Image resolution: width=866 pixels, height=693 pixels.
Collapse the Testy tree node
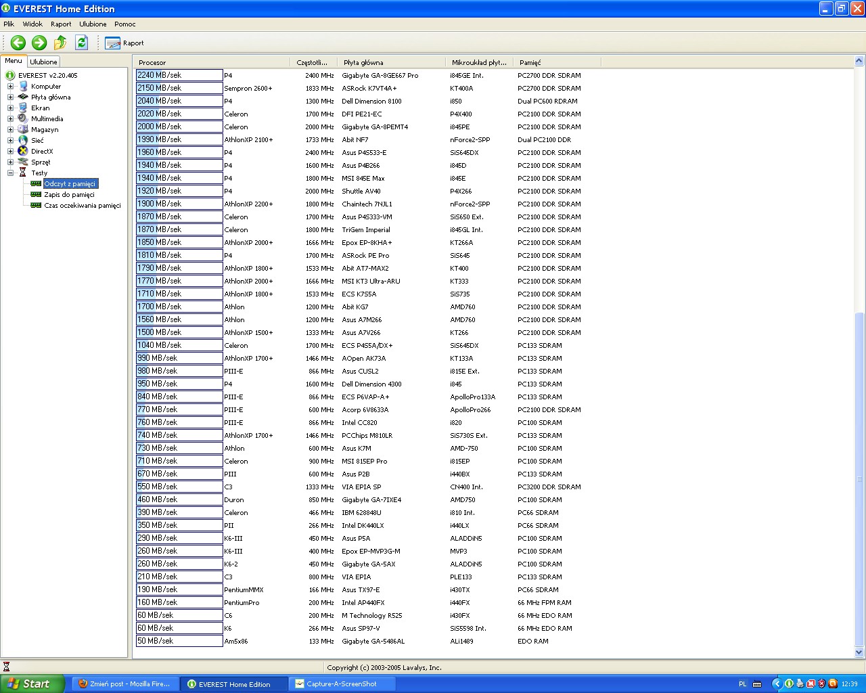click(10, 173)
